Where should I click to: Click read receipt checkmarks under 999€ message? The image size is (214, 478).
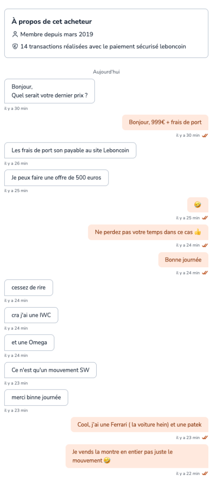click(x=205, y=135)
